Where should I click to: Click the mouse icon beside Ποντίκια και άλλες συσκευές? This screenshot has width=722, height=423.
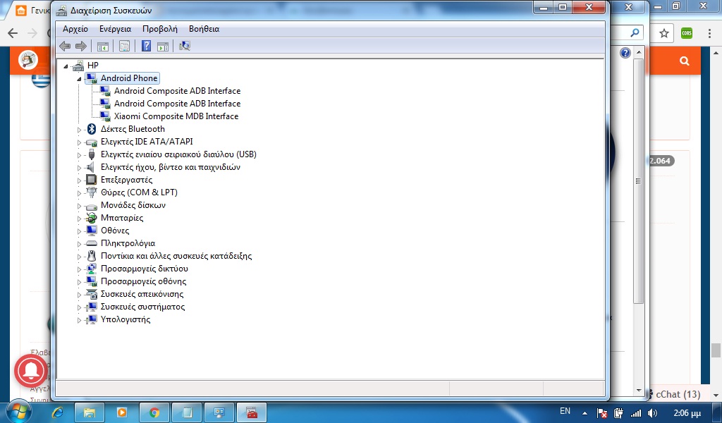pyautogui.click(x=91, y=256)
